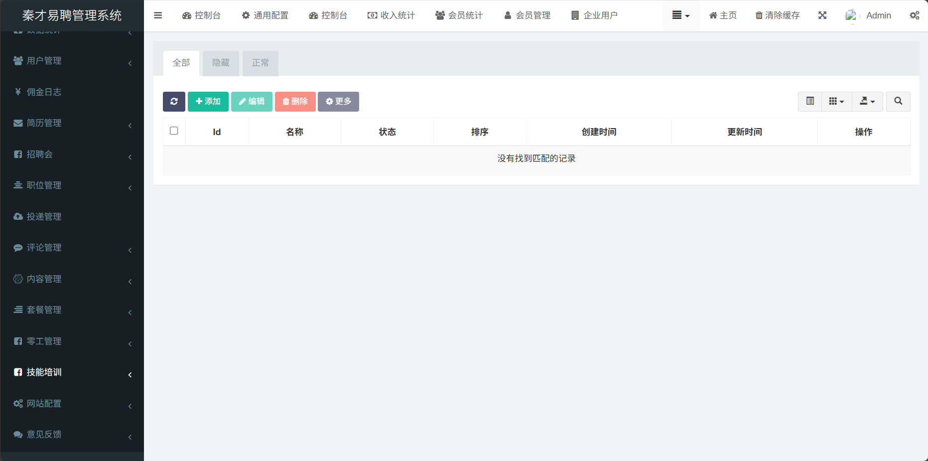
Task: Open 投递管理 sidebar item
Action: point(72,216)
